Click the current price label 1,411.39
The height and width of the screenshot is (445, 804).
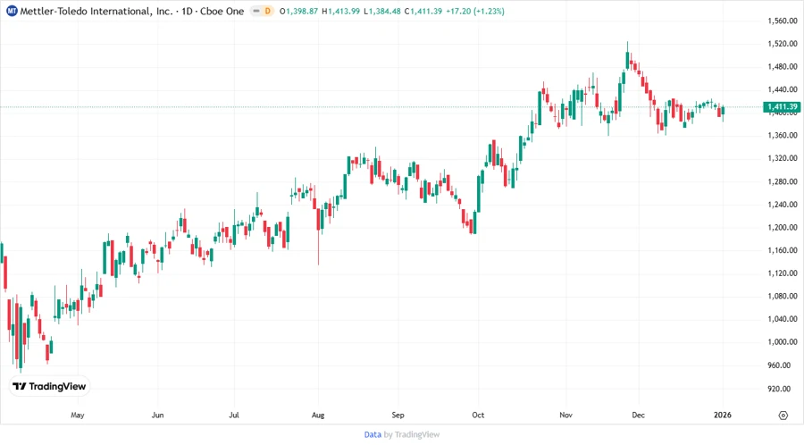tap(782, 106)
